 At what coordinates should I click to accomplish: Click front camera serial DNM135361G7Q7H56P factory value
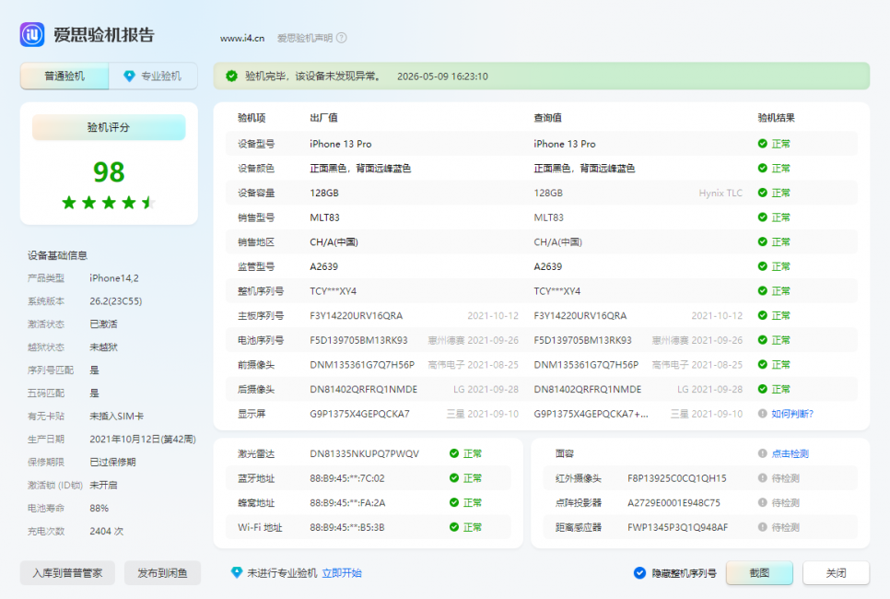click(362, 365)
